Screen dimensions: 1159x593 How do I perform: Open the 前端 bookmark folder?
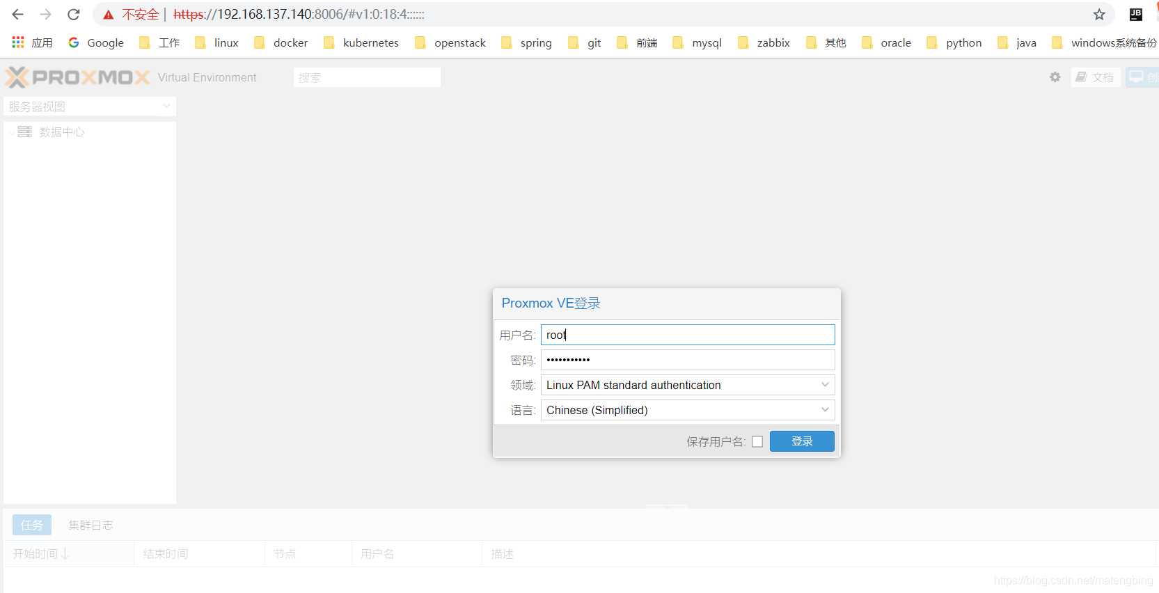(x=637, y=42)
